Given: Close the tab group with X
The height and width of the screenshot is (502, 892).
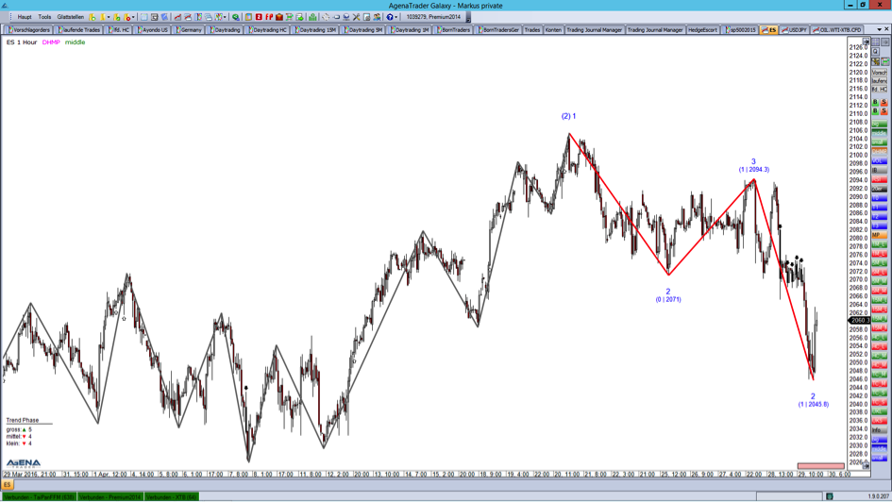Looking at the screenshot, I should point(886,29).
